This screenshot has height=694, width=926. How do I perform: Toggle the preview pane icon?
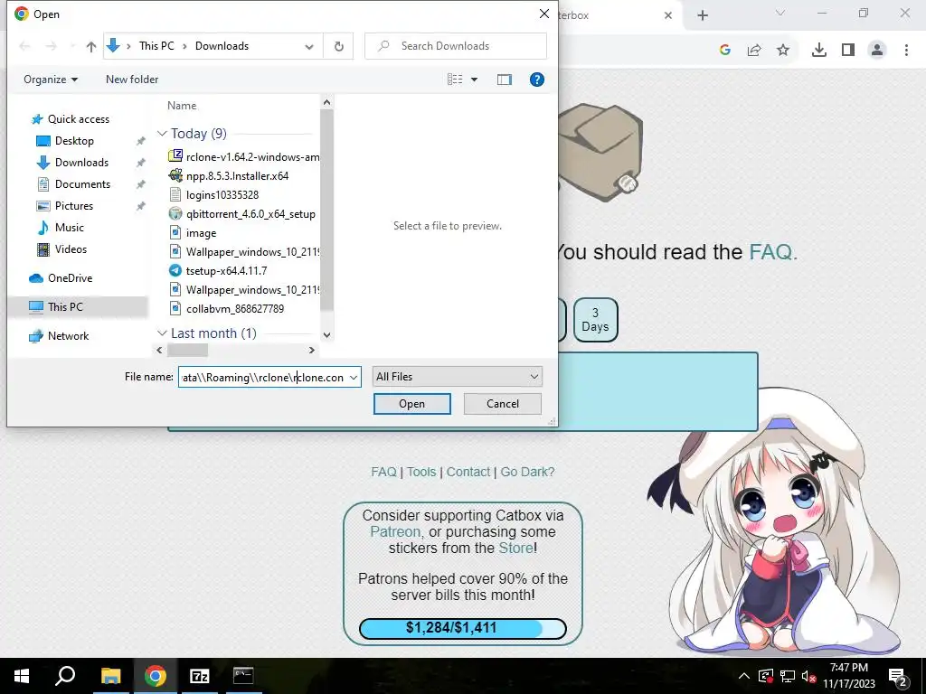point(505,80)
